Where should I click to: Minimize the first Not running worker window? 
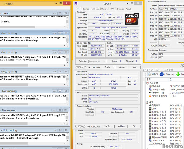point(55,33)
